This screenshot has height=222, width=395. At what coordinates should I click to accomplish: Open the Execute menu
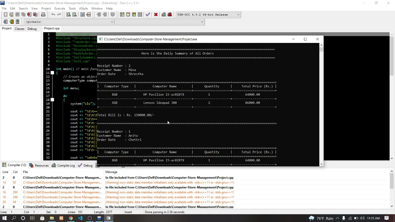pyautogui.click(x=60, y=8)
